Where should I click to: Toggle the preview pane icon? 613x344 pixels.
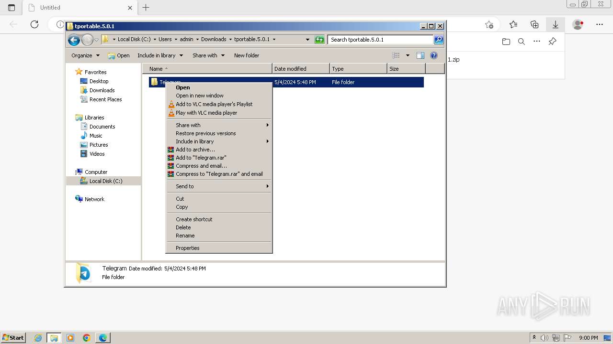click(420, 55)
